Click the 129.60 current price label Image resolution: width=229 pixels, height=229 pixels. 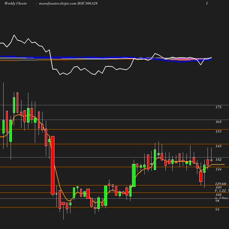pos(221,184)
